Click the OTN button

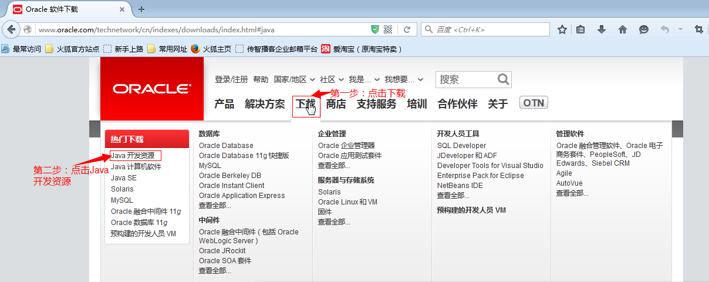534,103
